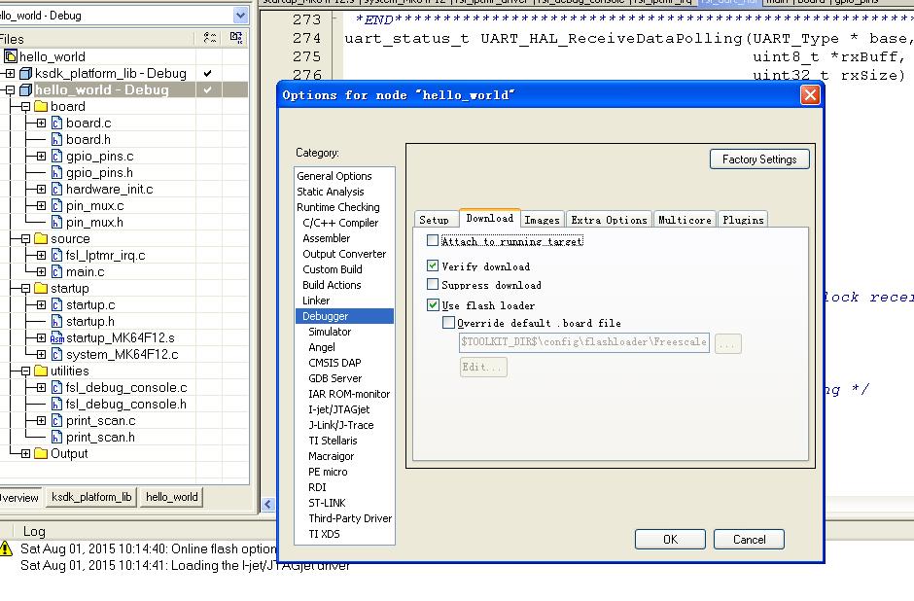Screen dimensions: 914x601
Task: Click the board.c file icon
Action: pos(56,123)
